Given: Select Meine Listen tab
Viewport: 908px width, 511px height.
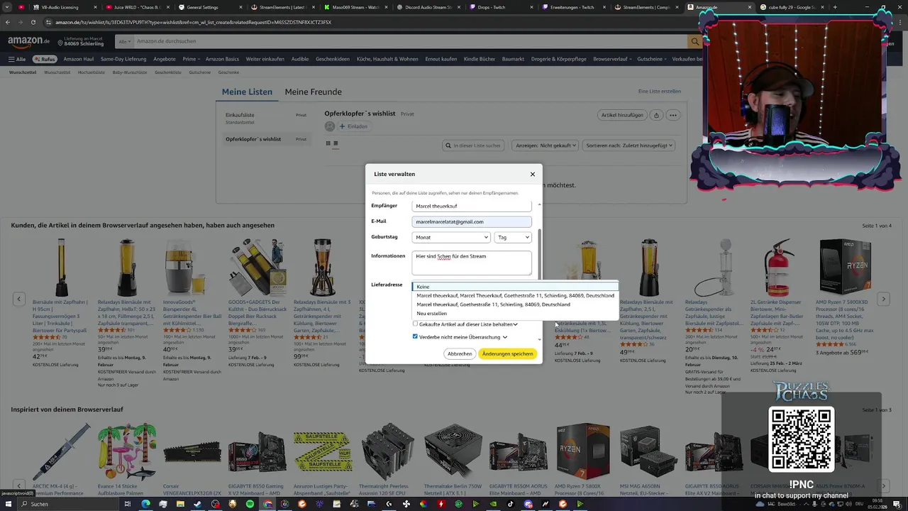Looking at the screenshot, I should [x=247, y=92].
